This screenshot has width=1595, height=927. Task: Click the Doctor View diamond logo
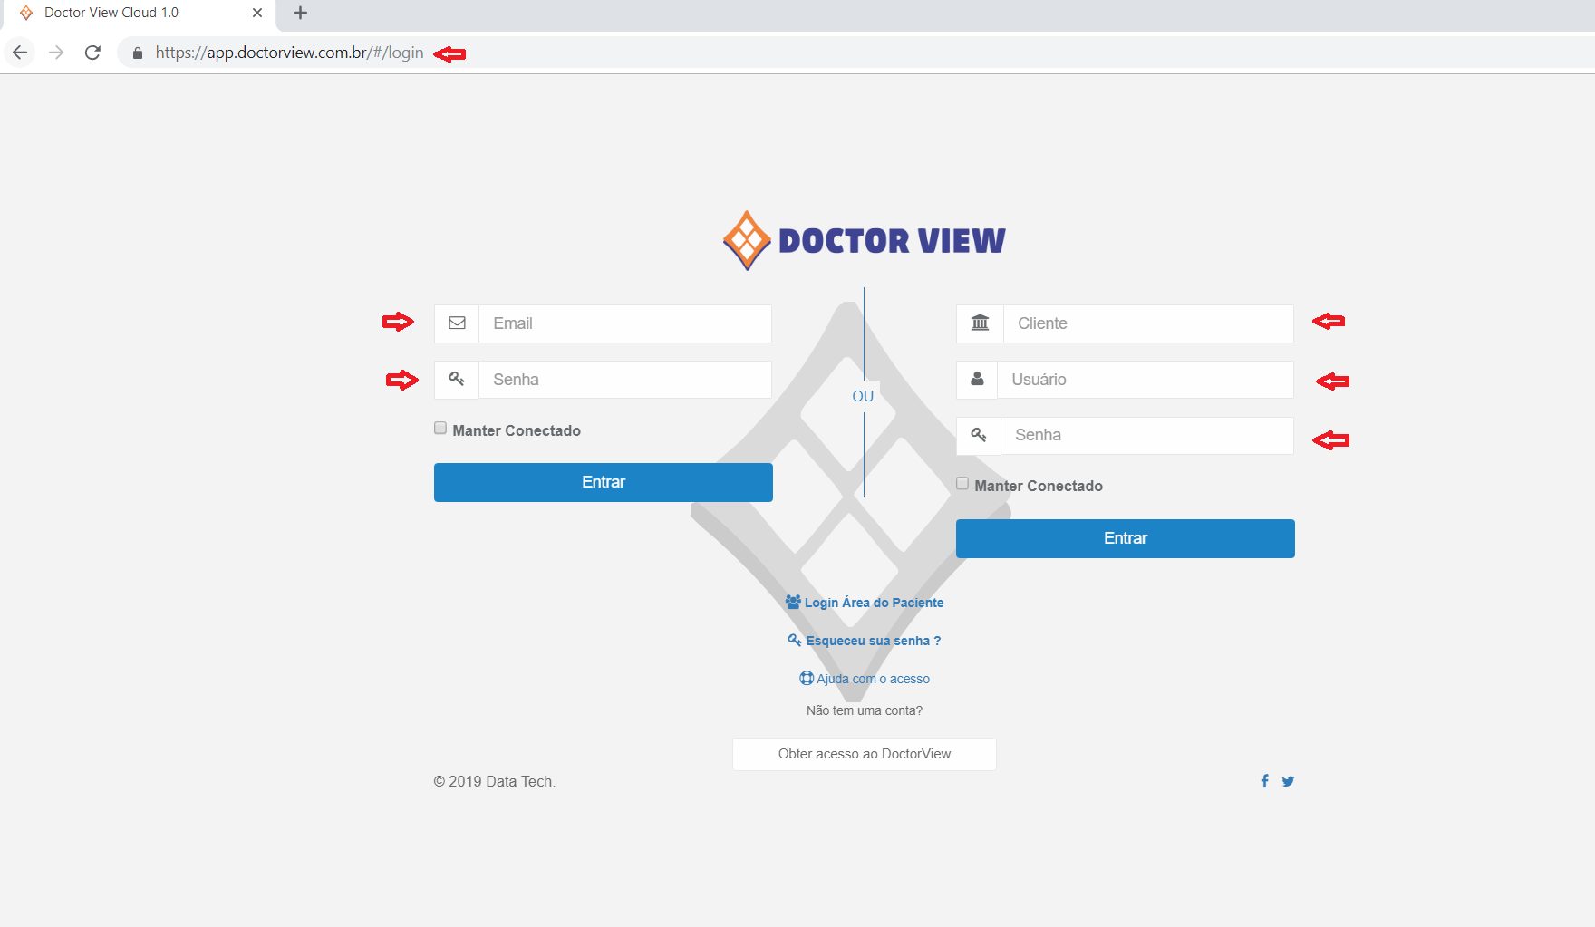747,241
